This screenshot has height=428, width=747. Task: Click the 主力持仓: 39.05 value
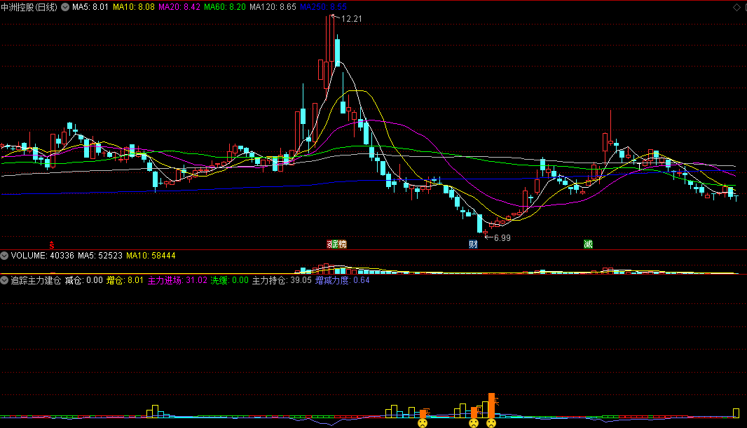282,280
